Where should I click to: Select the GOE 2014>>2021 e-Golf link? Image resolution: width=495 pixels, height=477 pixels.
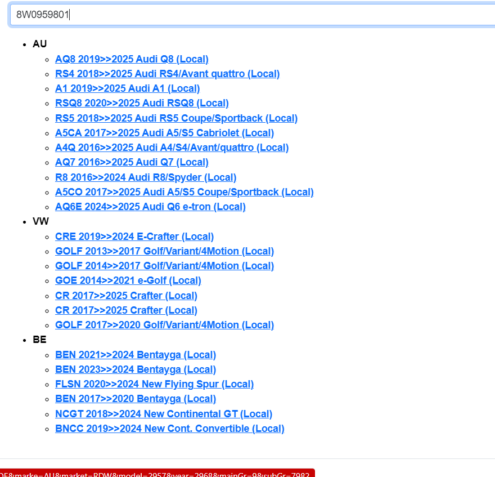pos(128,280)
